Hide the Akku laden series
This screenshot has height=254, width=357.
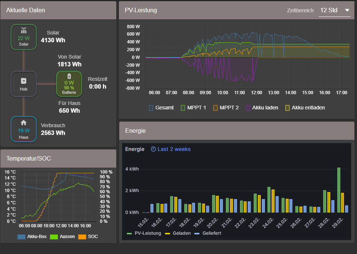pos(262,108)
